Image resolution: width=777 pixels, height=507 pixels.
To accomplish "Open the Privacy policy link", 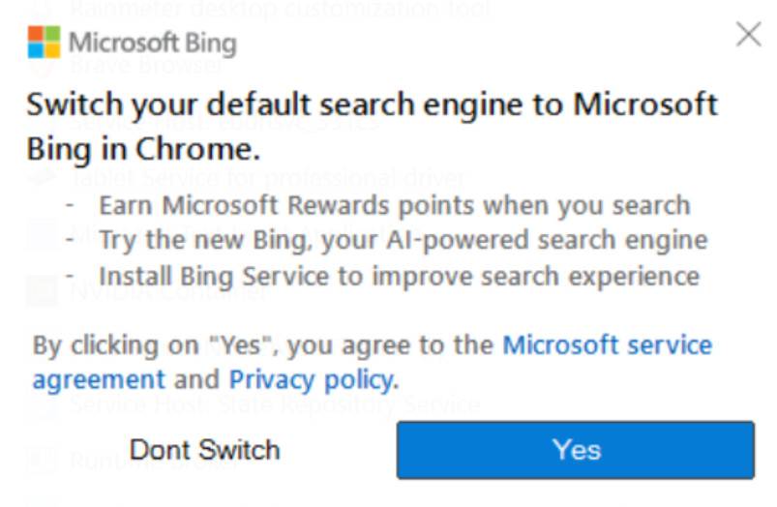I will 312,378.
